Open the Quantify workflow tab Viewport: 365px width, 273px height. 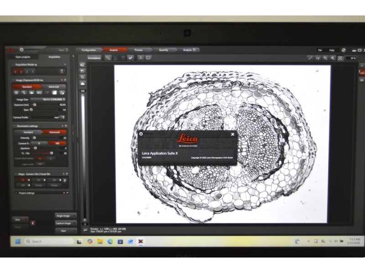[164, 50]
